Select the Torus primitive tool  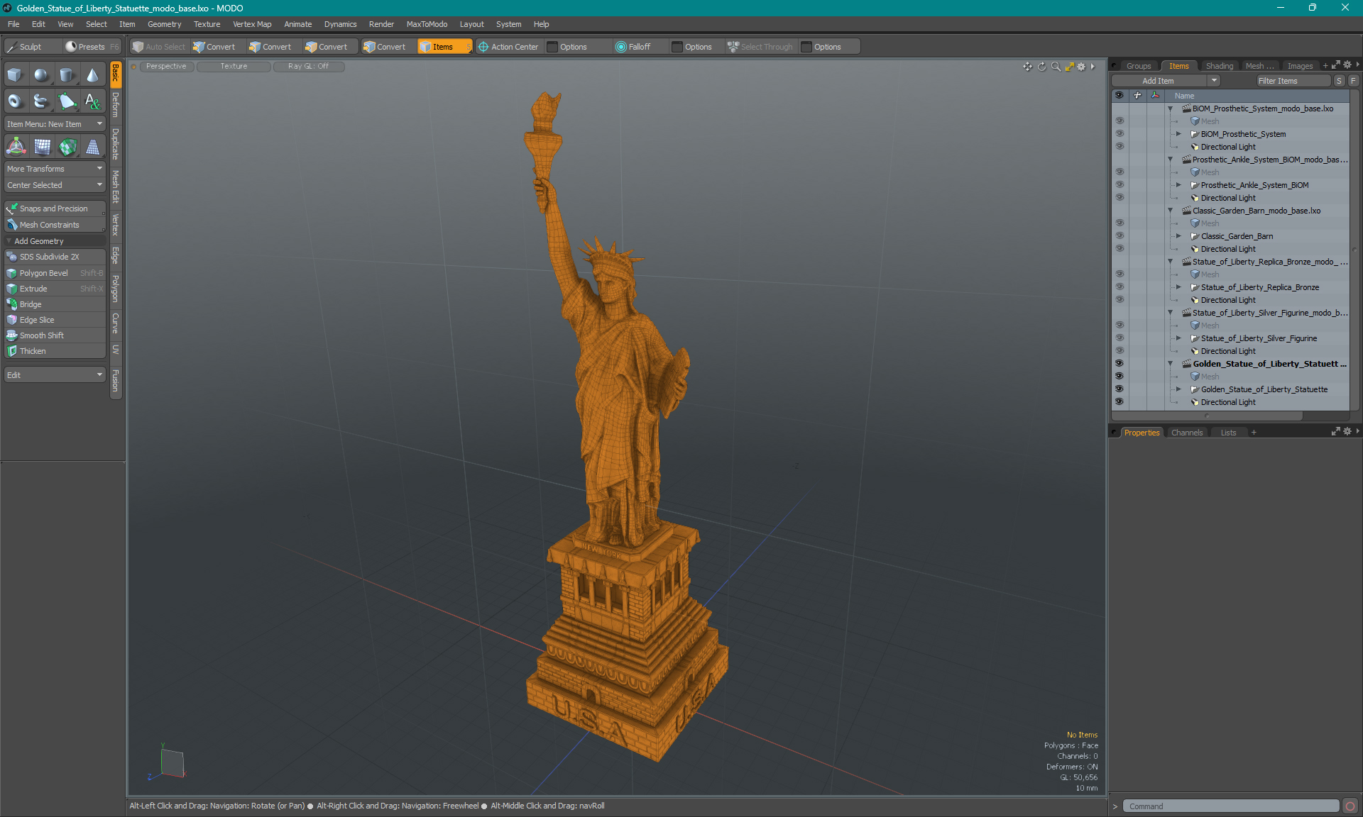15,101
